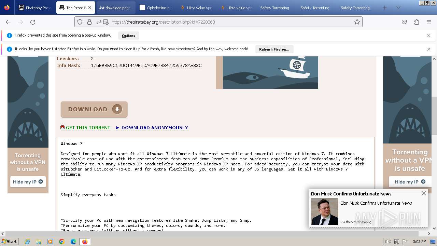Switch to the second Safety Torrenting tab
The width and height of the screenshot is (437, 246).
[317, 8]
